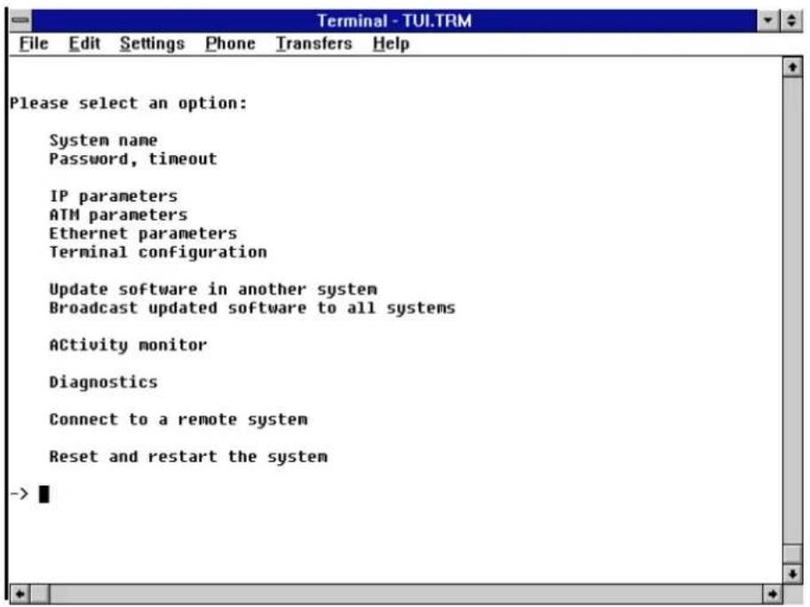Click the block cursor at the prompt
Screen dimensions: 810x607
44,494
